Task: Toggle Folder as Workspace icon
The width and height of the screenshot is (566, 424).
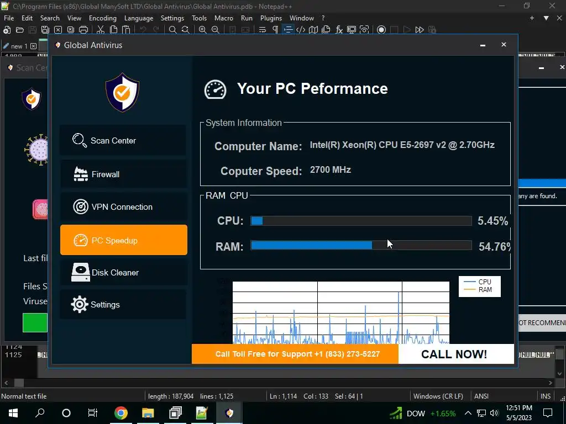Action: click(x=352, y=30)
